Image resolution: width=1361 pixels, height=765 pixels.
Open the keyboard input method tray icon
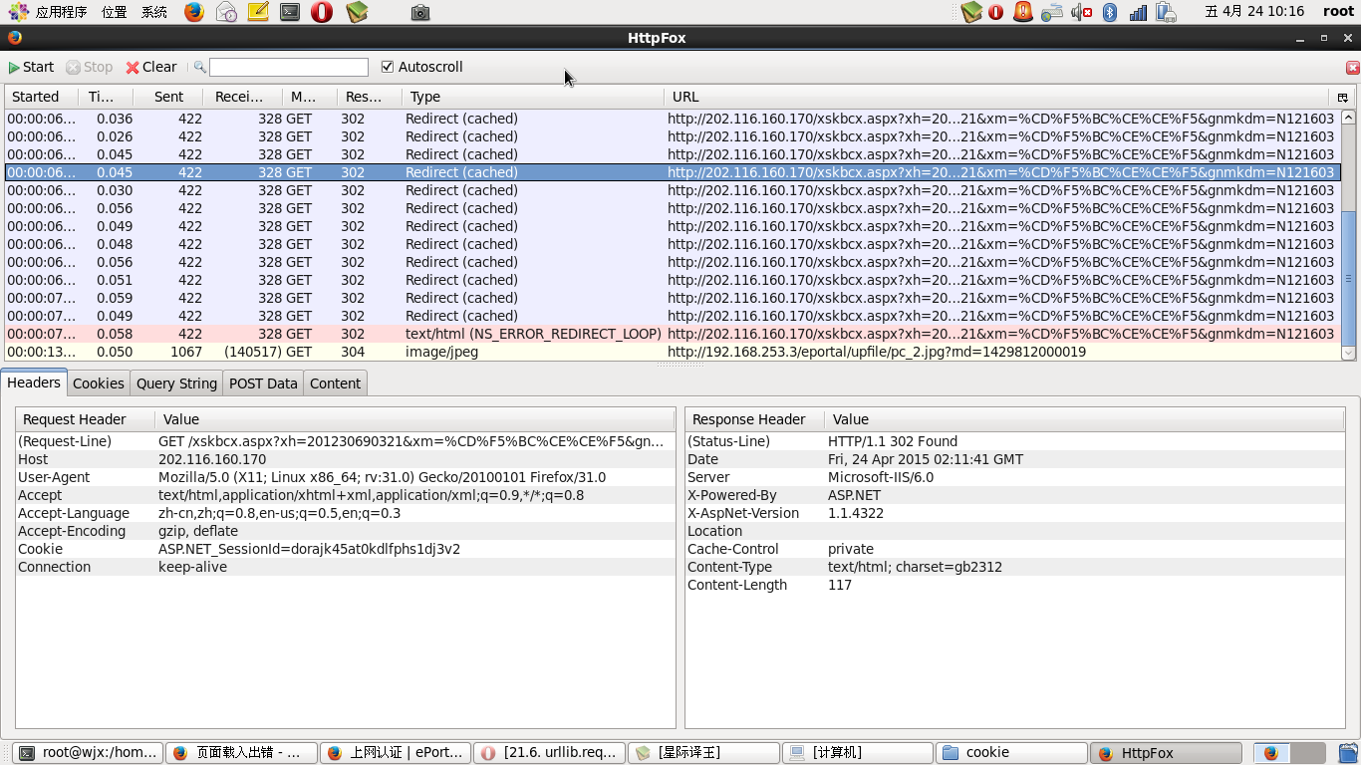tap(1052, 12)
